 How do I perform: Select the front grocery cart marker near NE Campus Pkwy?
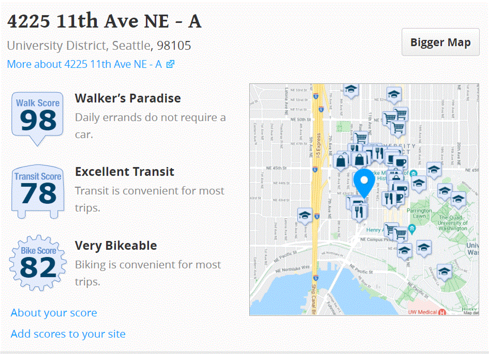[x=401, y=234]
